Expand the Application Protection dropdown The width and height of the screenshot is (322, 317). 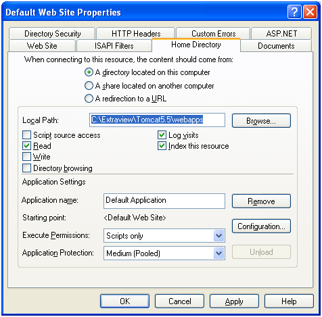coord(218,253)
